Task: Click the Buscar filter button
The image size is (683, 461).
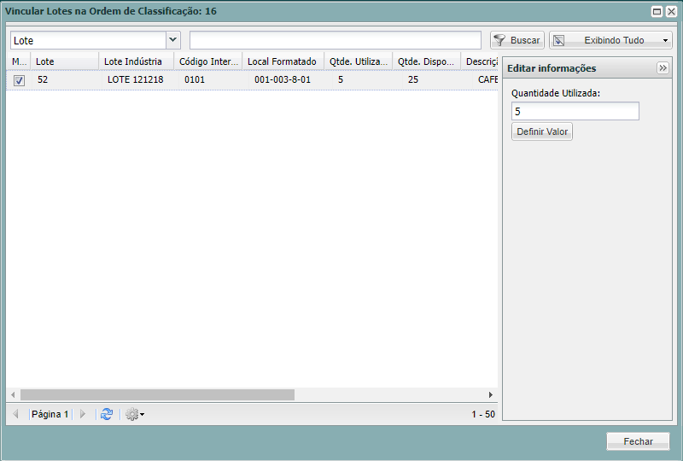Action: pyautogui.click(x=517, y=40)
